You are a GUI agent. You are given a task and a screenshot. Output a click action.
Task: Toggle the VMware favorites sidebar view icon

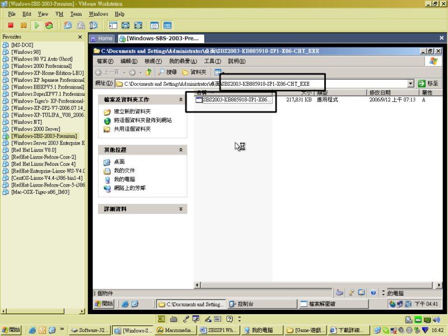click(x=113, y=25)
